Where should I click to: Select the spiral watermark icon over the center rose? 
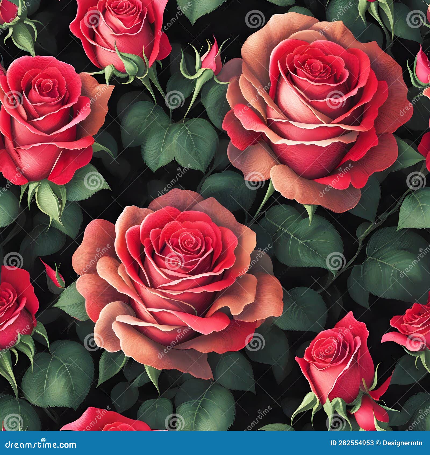(x=175, y=261)
